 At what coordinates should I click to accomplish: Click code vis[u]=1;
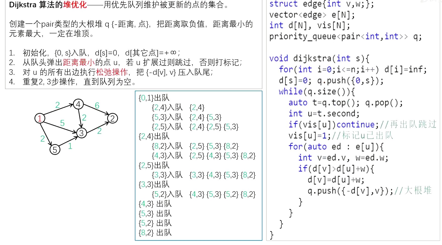(310, 136)
